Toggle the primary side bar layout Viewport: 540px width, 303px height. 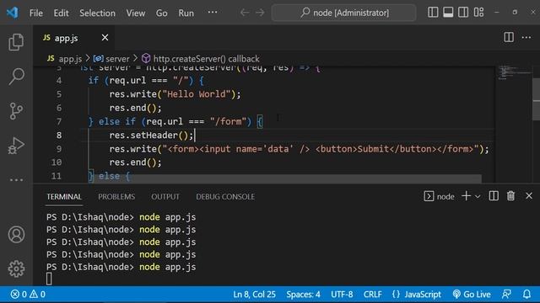click(x=433, y=13)
